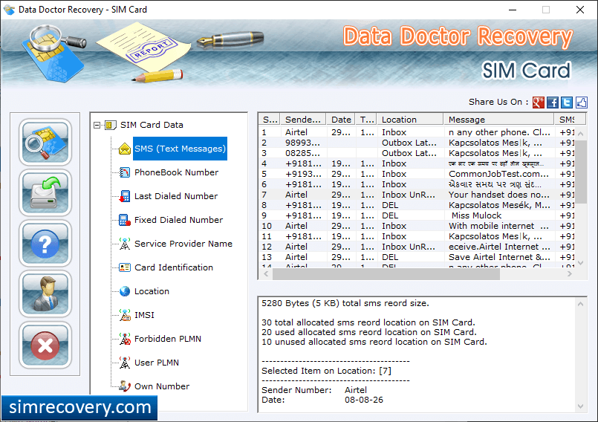Collapse the SIM Card Data tree node
598x422 pixels.
click(x=97, y=125)
